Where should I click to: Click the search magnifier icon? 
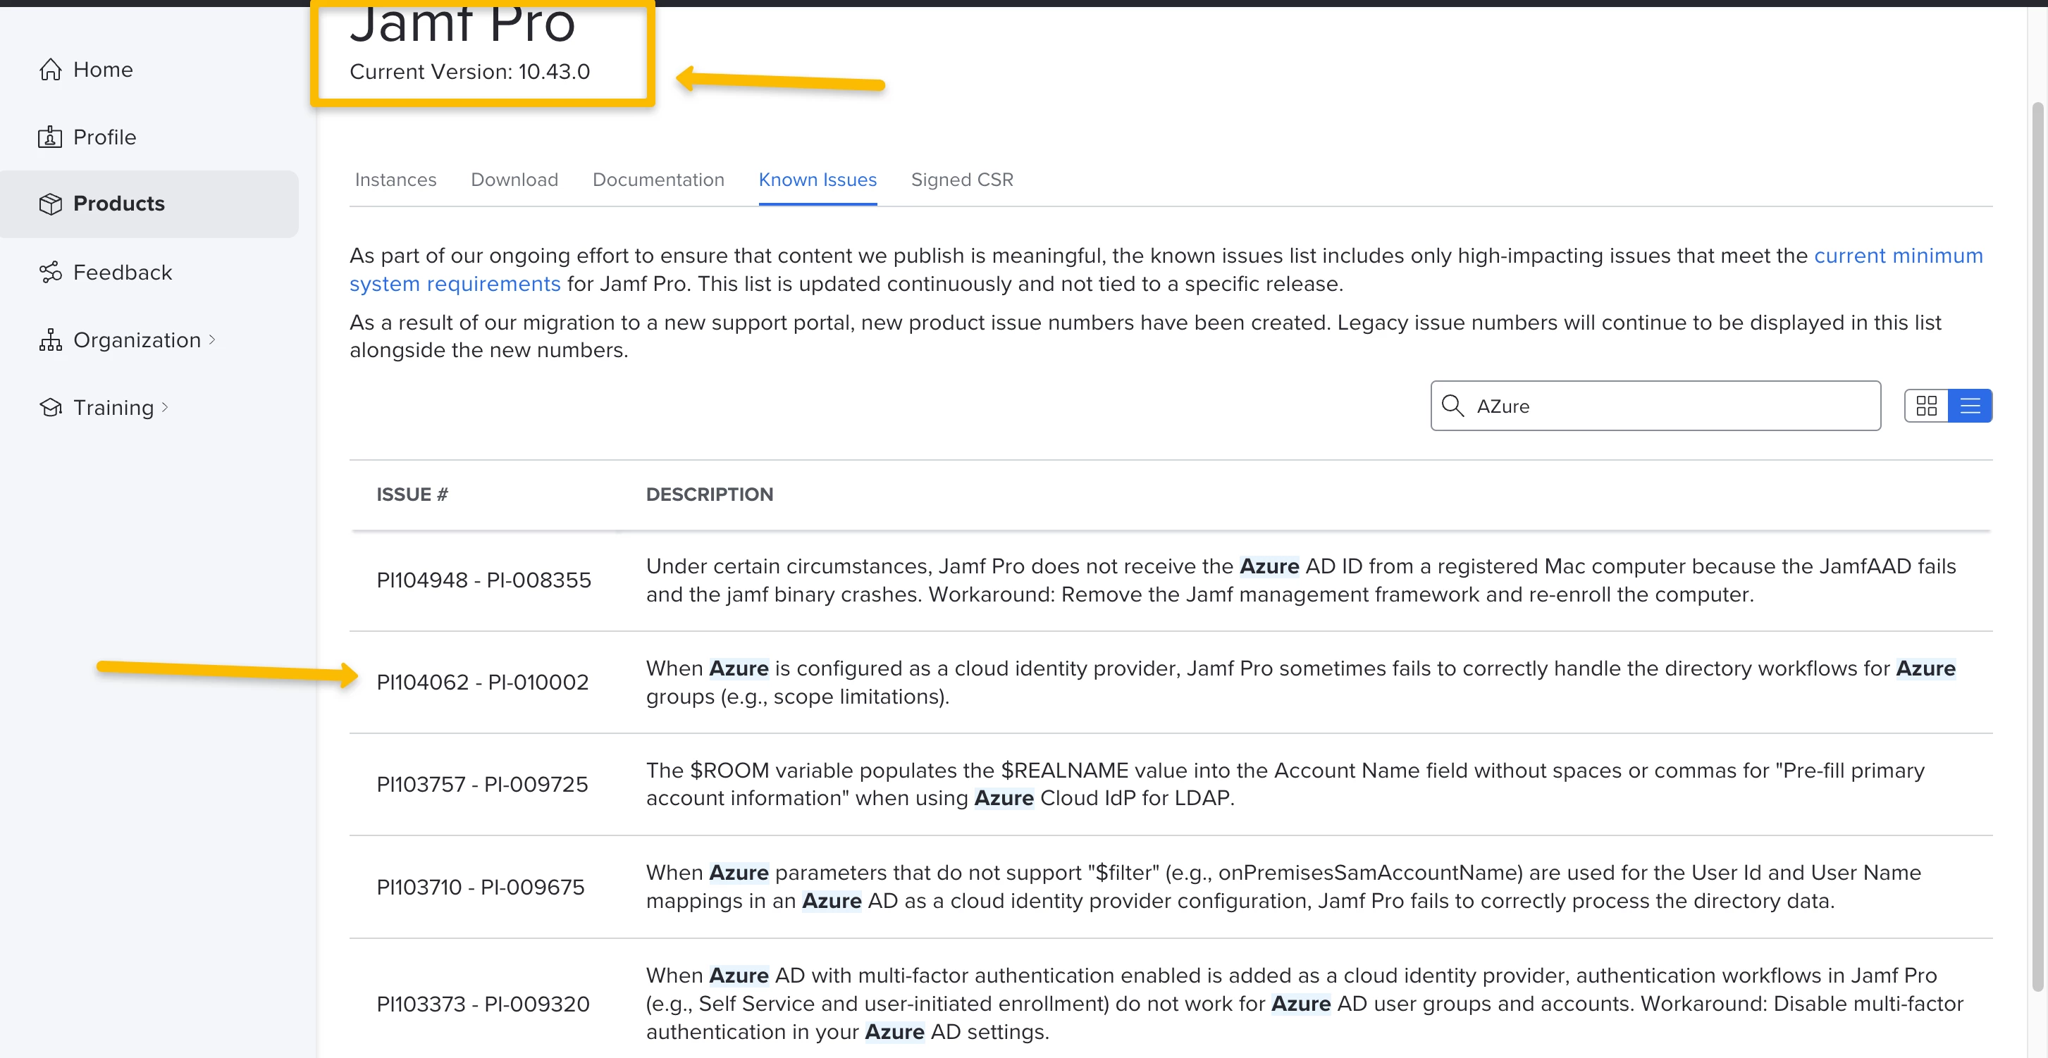pos(1452,406)
